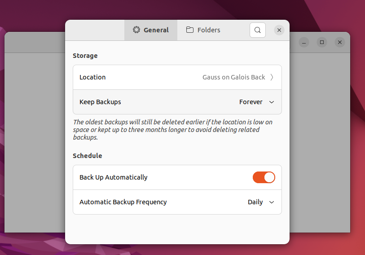The width and height of the screenshot is (365, 255).
Task: Open search with the magnifier icon
Action: tap(258, 30)
